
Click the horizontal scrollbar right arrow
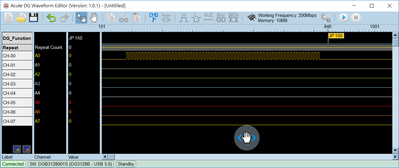click(x=395, y=157)
